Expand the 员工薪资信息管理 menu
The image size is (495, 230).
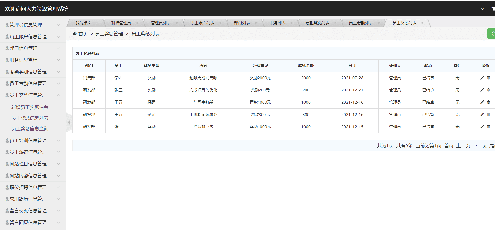click(33, 152)
